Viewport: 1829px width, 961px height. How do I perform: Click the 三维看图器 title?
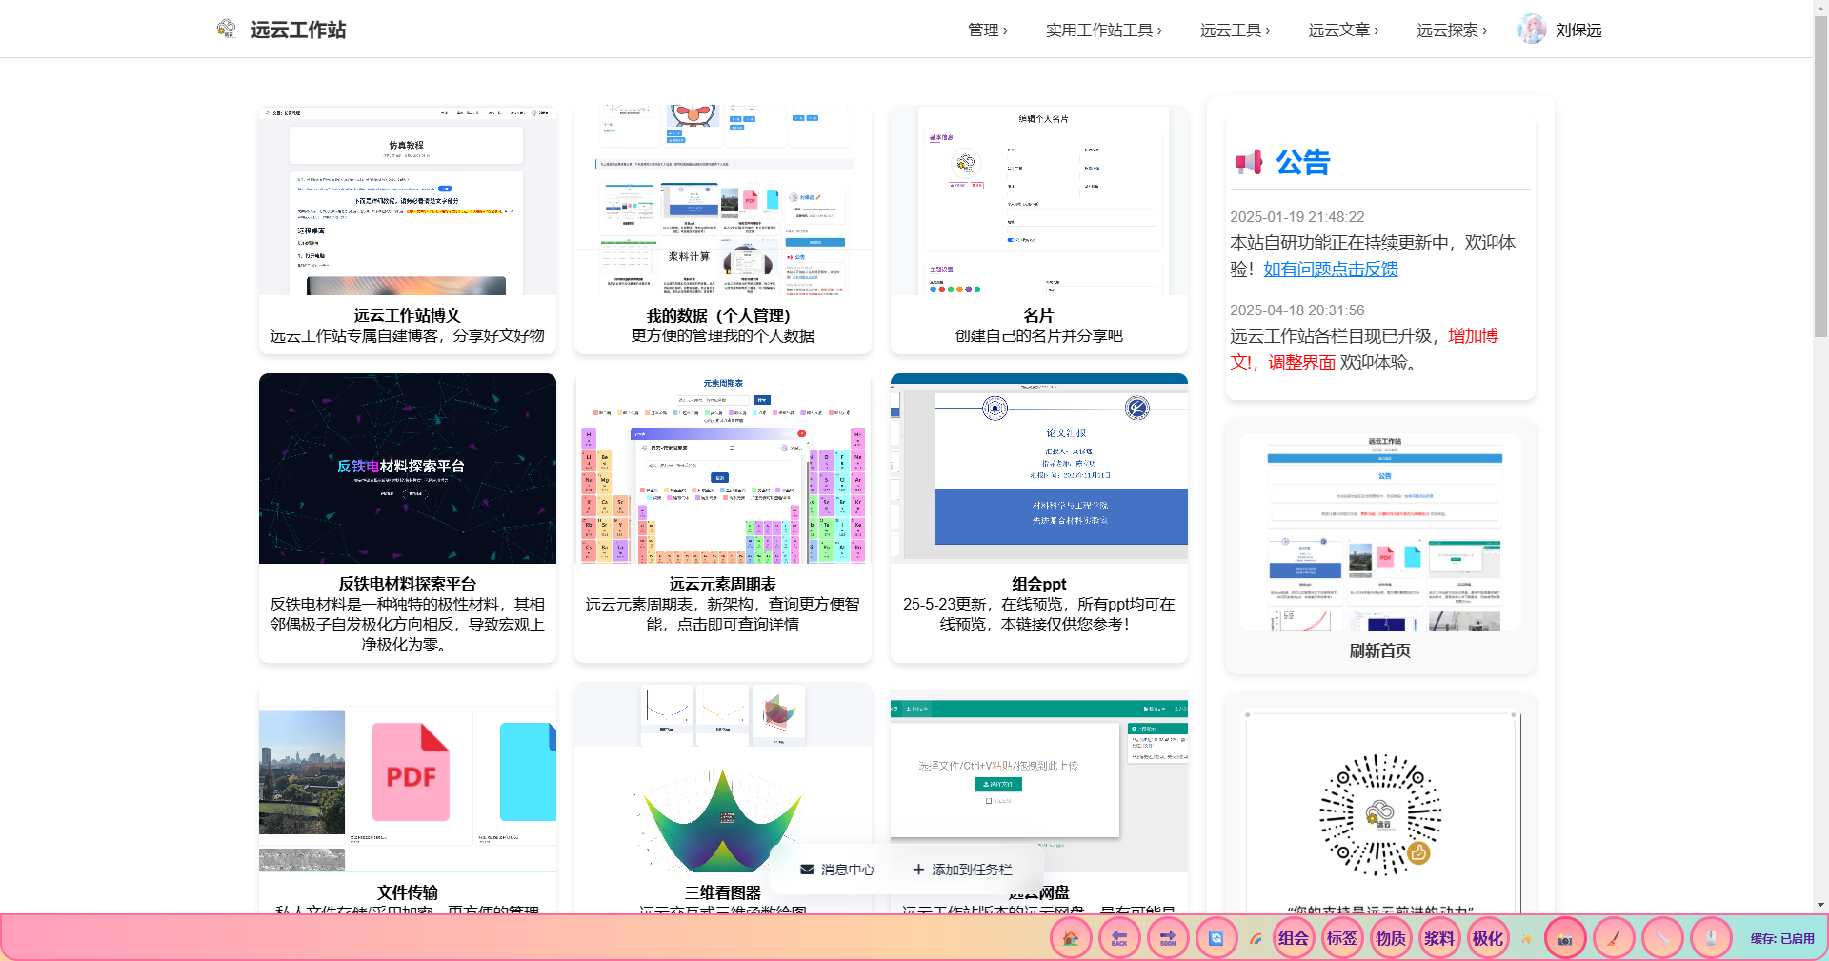[x=723, y=892]
